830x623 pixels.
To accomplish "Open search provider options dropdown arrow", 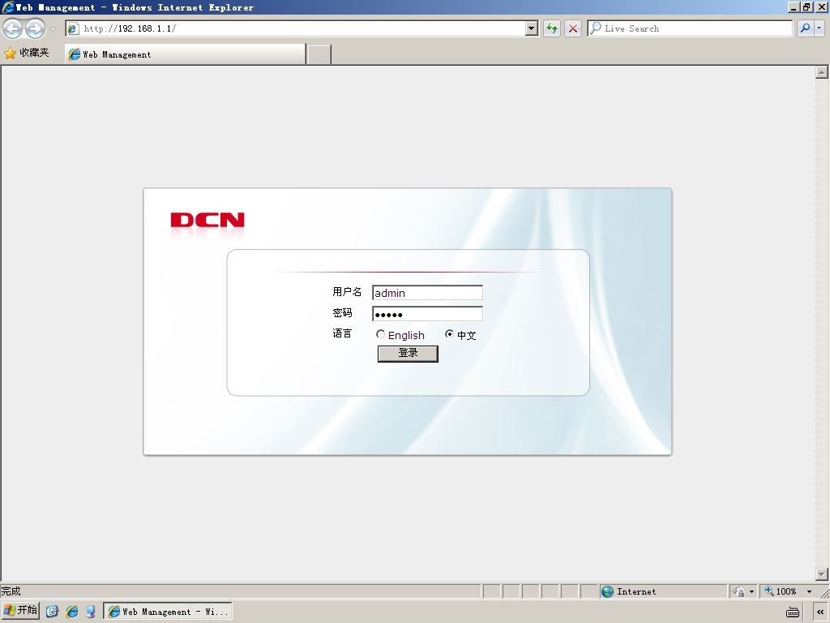I will 819,28.
